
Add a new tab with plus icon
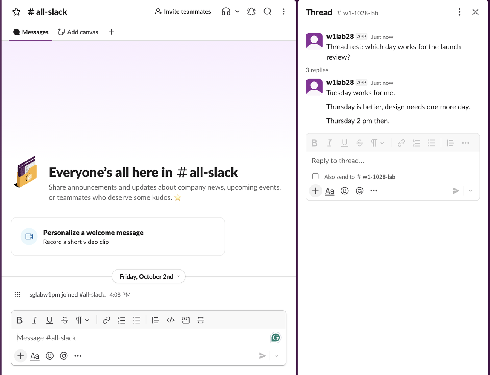(x=111, y=32)
